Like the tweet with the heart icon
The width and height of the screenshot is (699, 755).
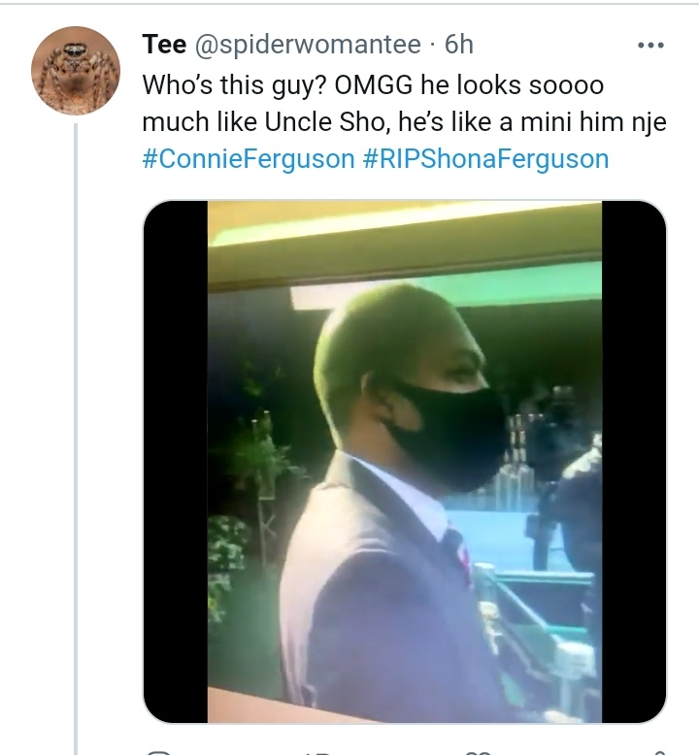tap(478, 751)
